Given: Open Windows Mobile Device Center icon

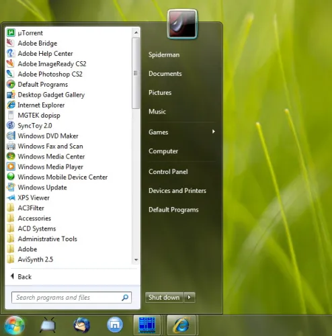Looking at the screenshot, I should point(11,177).
